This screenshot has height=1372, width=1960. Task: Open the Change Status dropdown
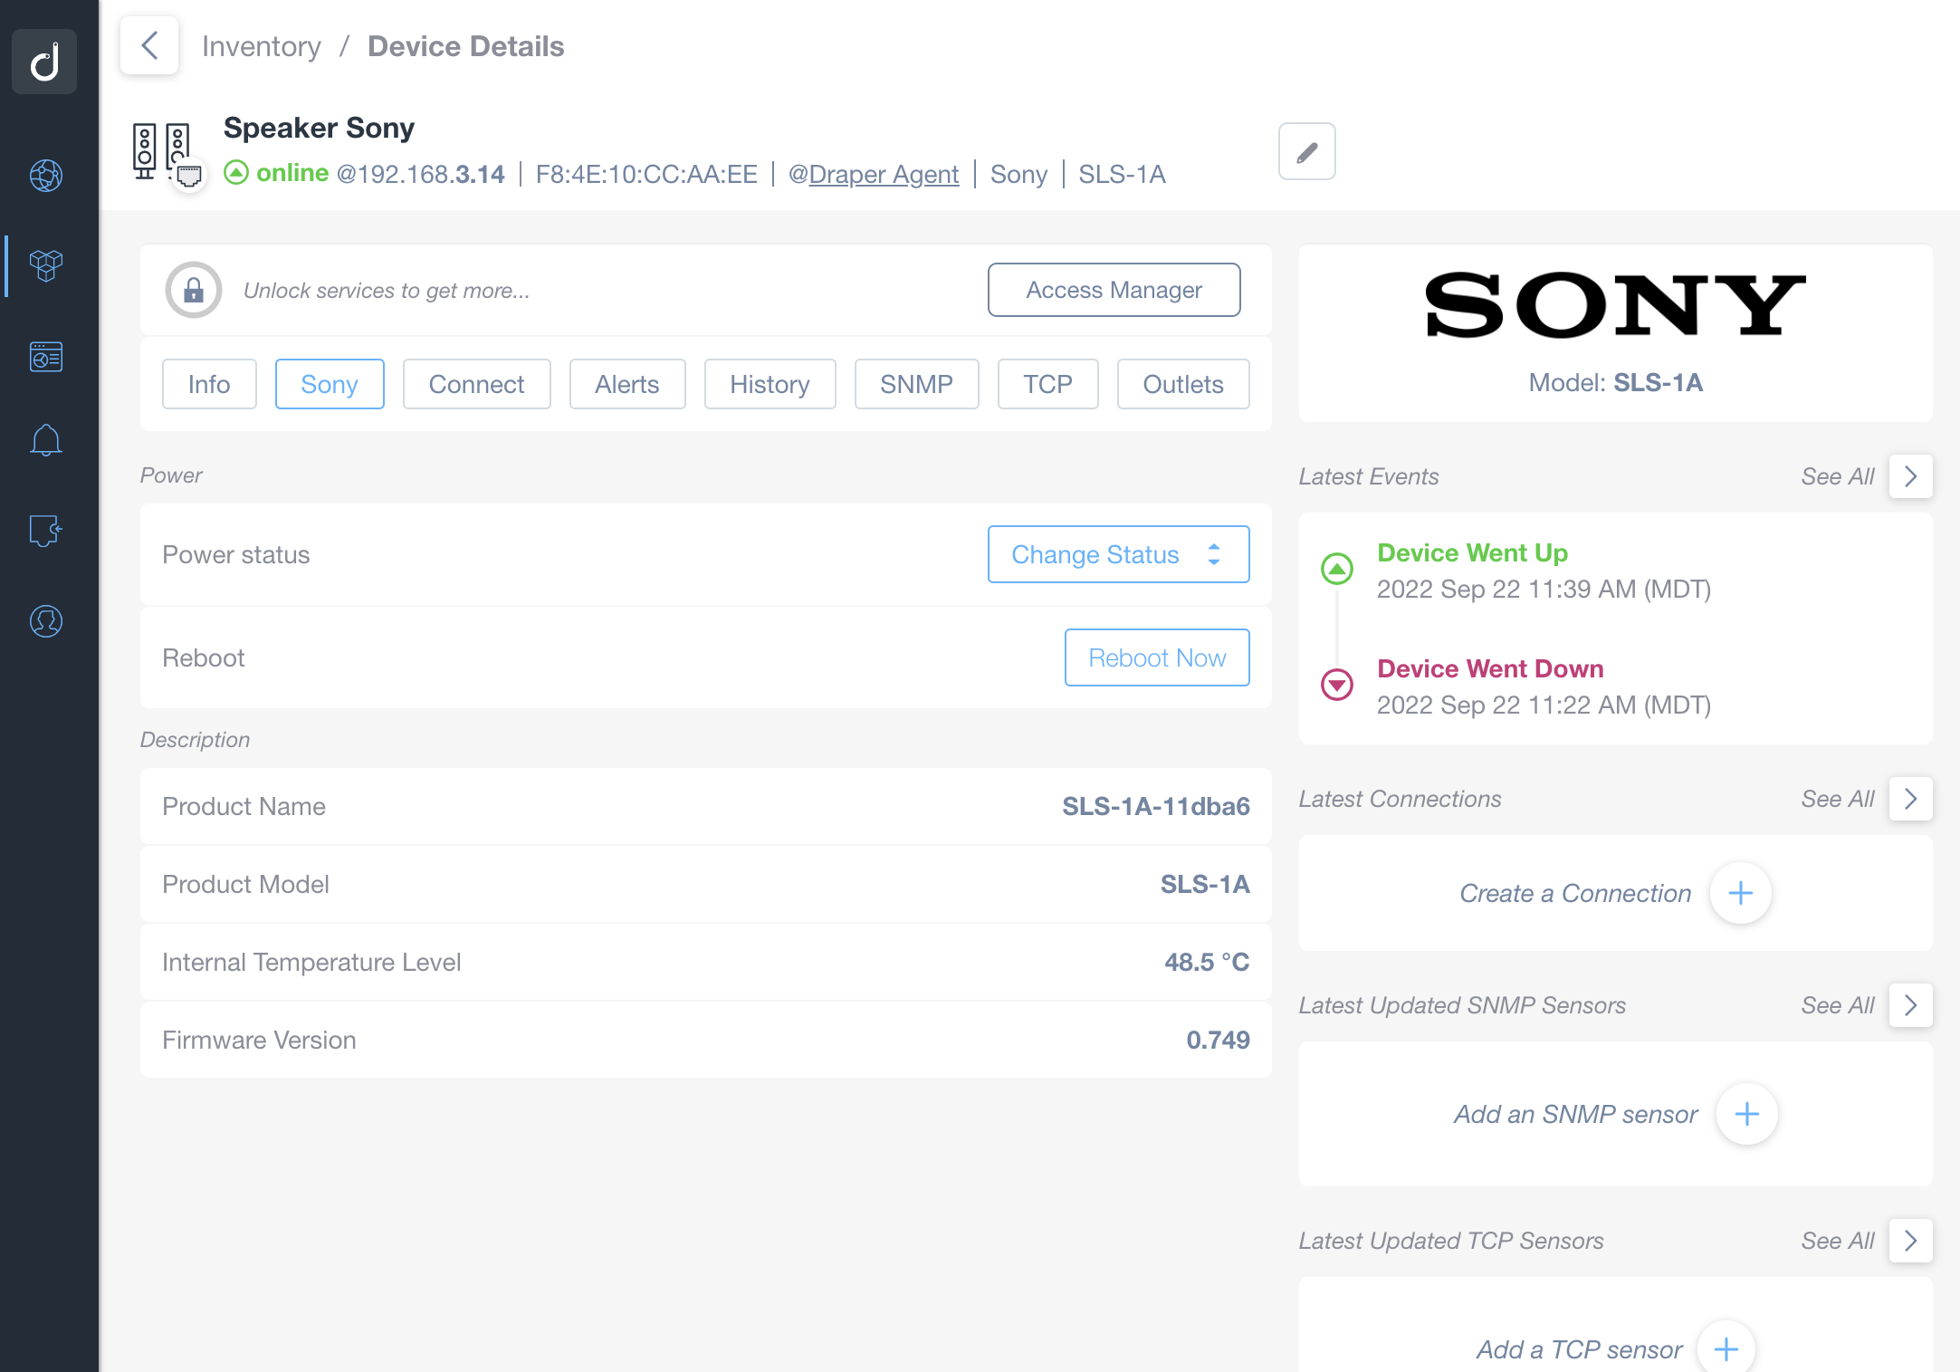[x=1118, y=554]
